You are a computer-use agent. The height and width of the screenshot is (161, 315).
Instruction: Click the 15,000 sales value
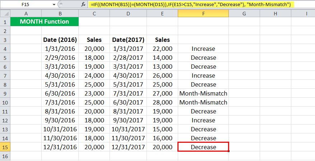(x=162, y=129)
